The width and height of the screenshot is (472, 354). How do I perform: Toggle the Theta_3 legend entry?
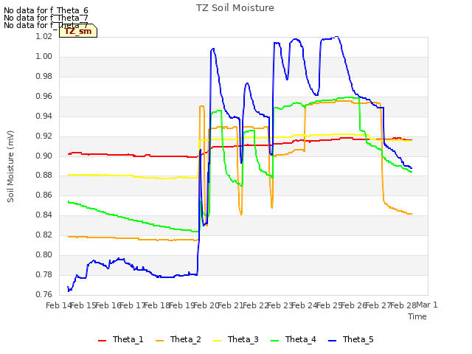[x=236, y=339]
